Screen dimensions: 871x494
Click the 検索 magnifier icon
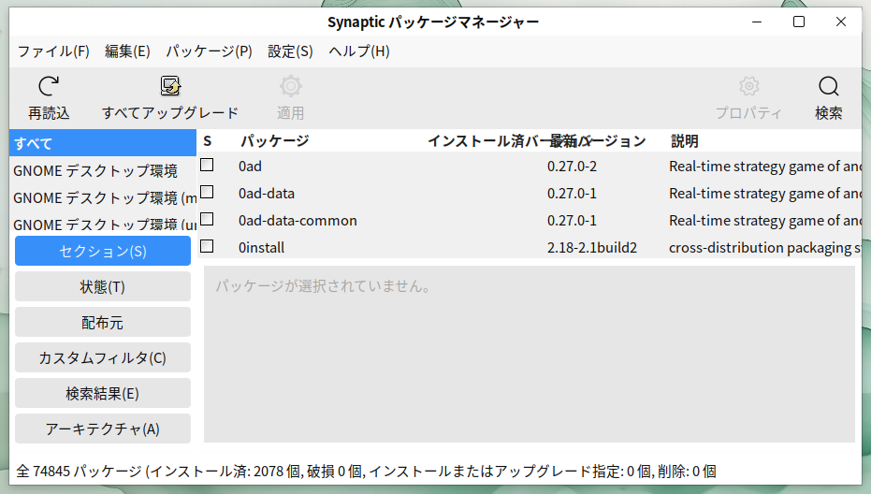click(x=828, y=87)
